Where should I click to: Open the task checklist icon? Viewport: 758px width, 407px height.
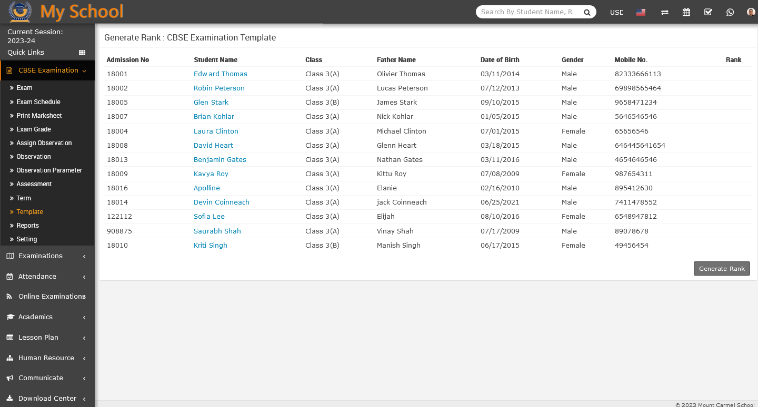pyautogui.click(x=708, y=12)
